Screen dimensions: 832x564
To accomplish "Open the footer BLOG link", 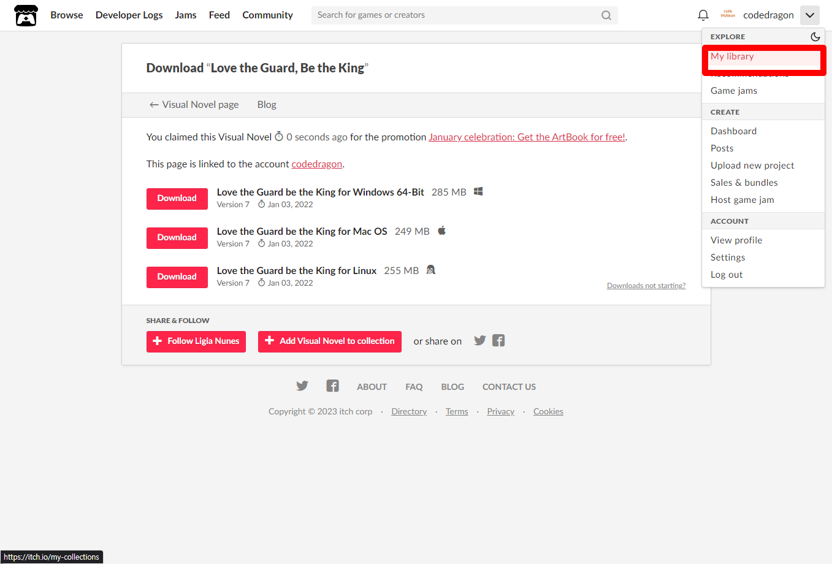I will pos(452,387).
